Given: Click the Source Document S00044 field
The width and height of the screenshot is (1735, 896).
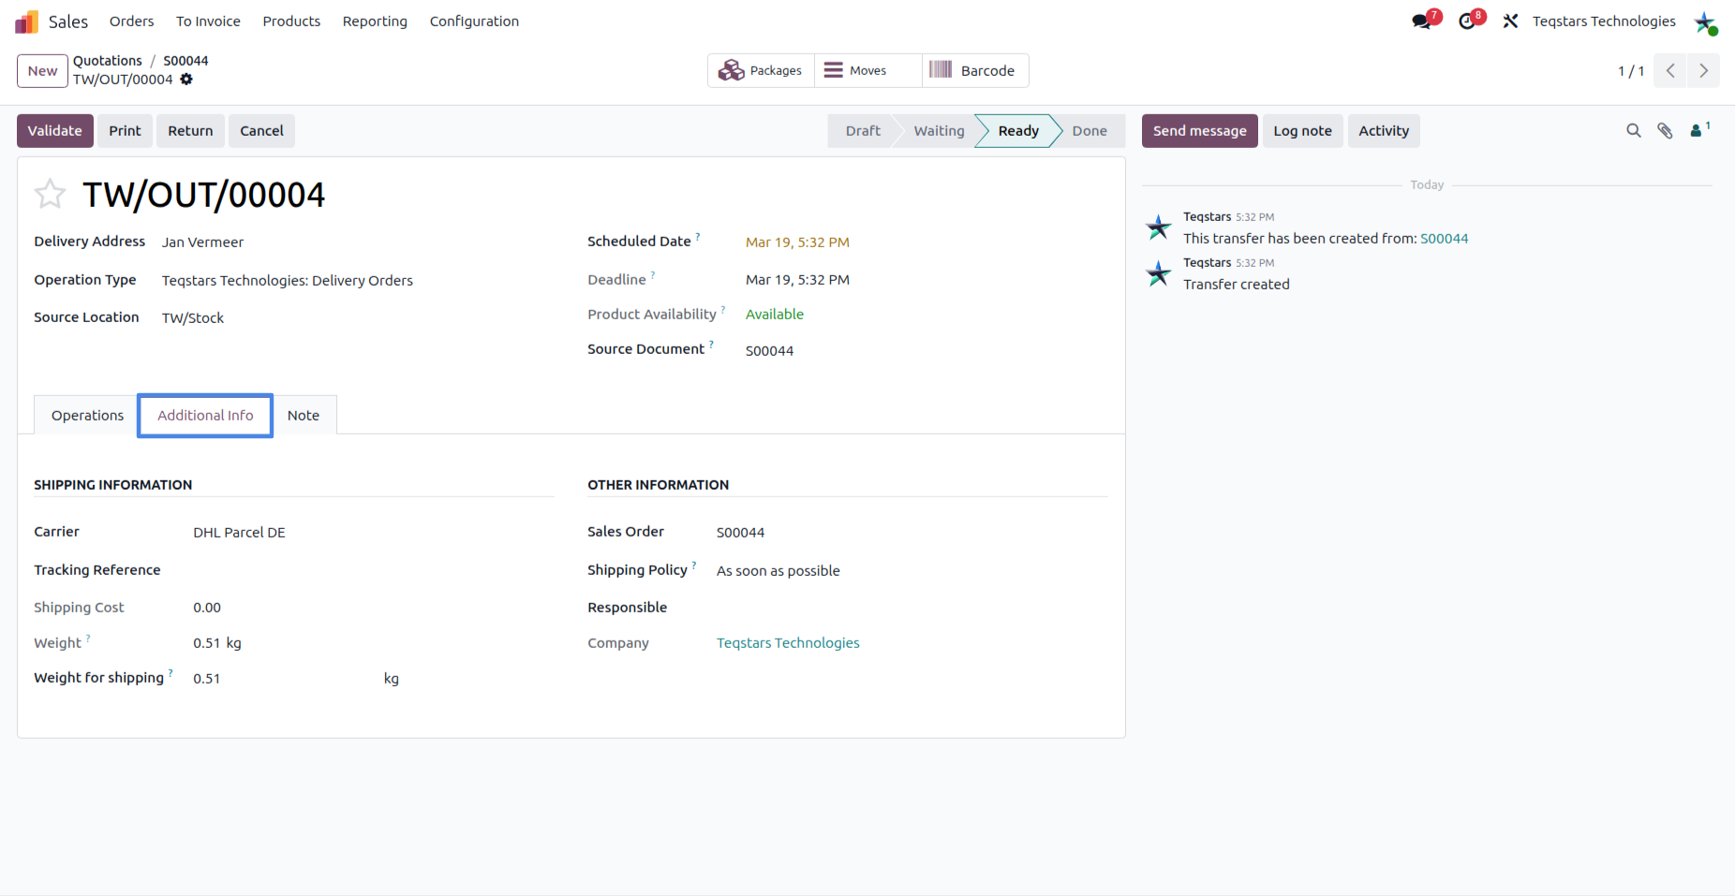Looking at the screenshot, I should coord(769,351).
